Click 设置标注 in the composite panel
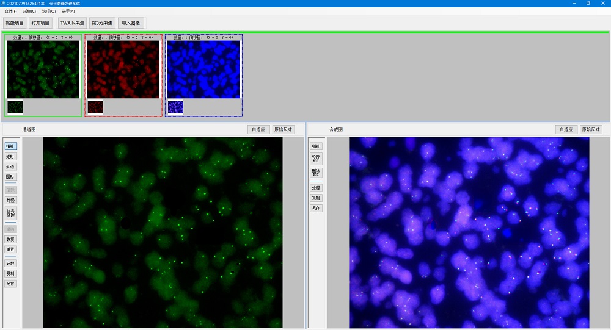 [316, 159]
